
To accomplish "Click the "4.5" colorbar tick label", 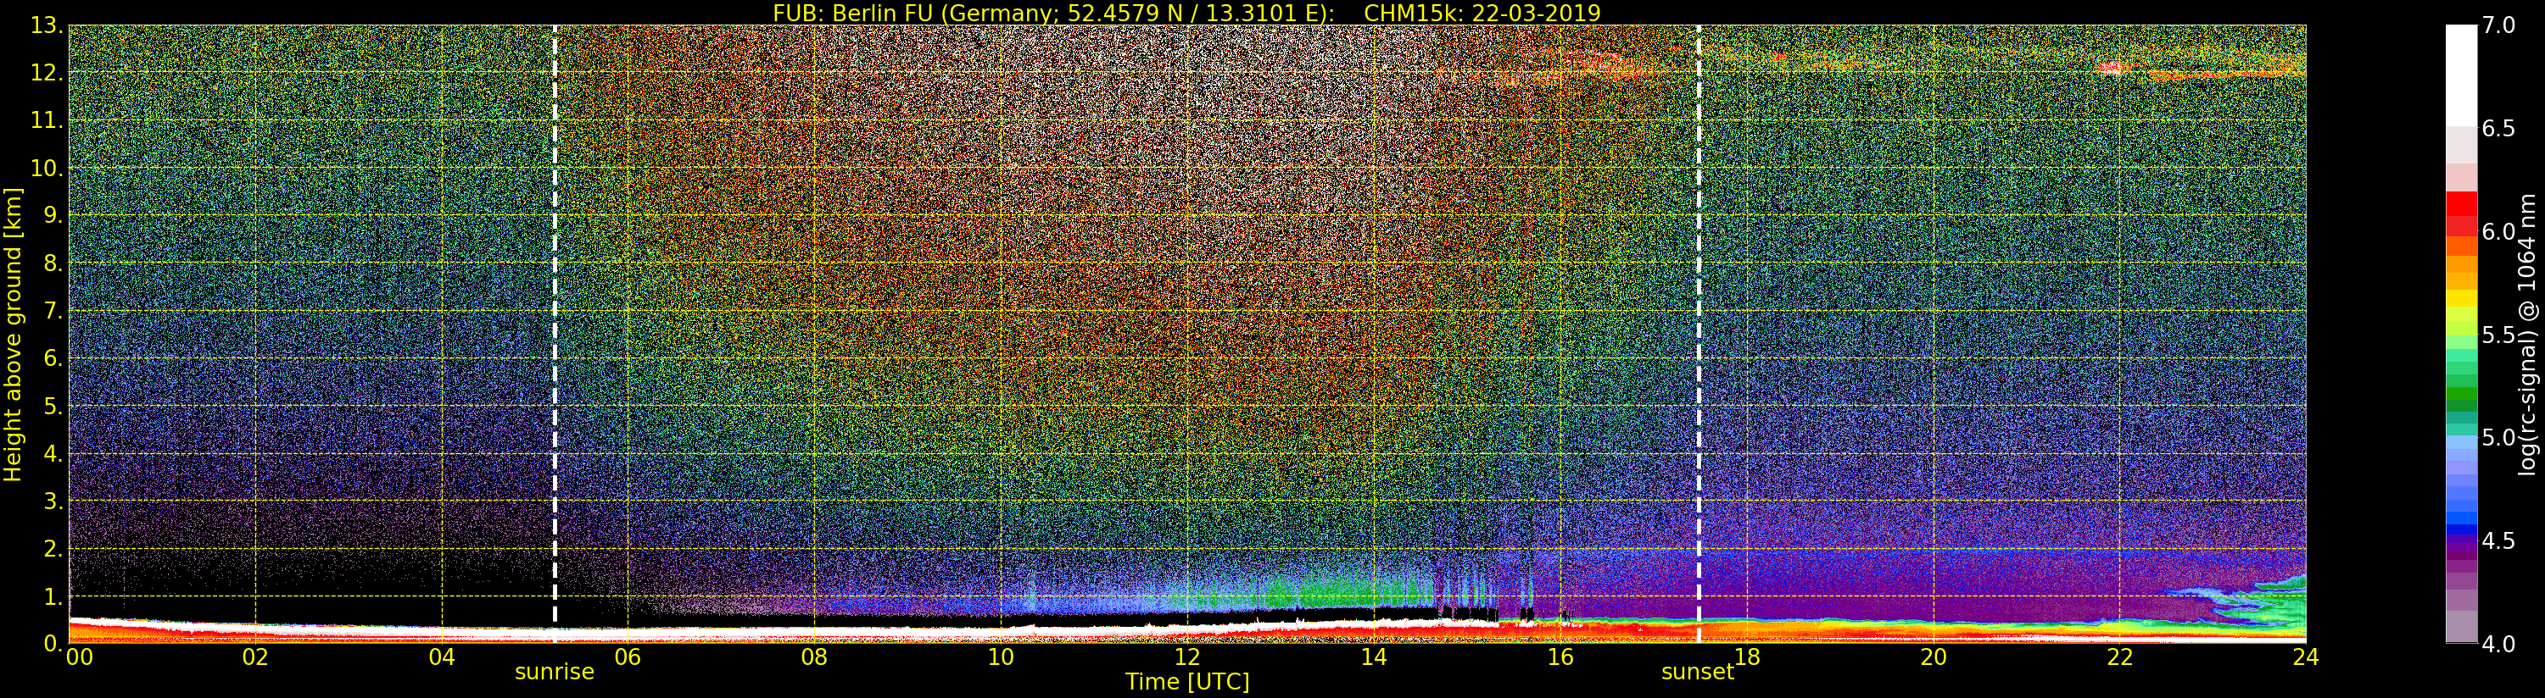I will click(x=2498, y=541).
